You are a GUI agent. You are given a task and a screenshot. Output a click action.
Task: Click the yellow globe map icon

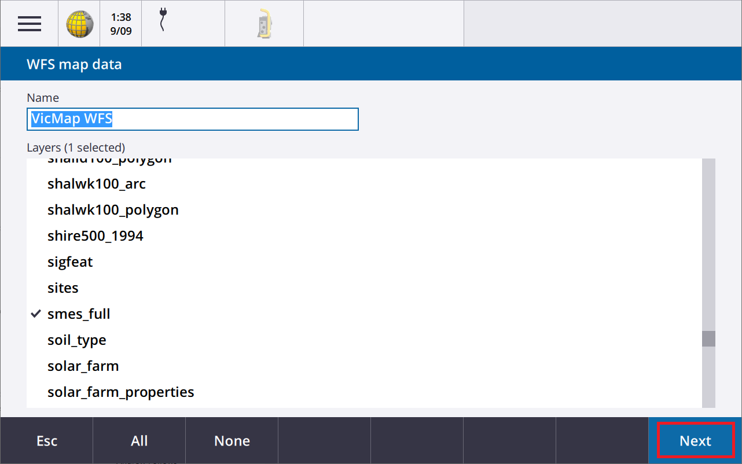tap(79, 24)
